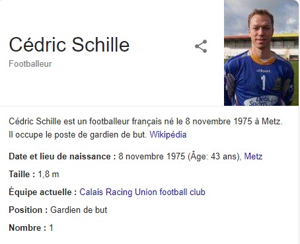Click the jersey number 1 in the photo

pyautogui.click(x=263, y=83)
